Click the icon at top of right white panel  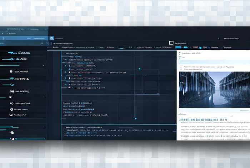[180, 53]
